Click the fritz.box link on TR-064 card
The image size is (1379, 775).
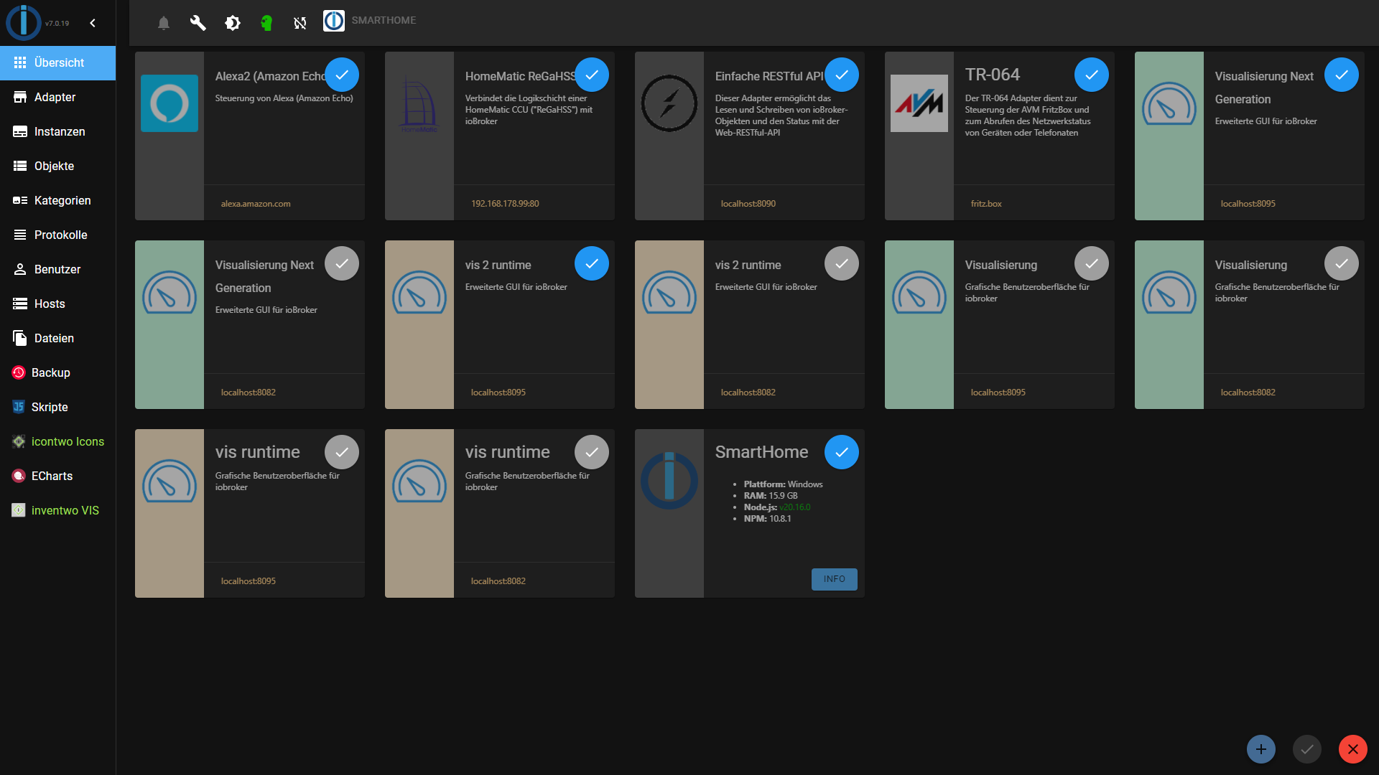click(x=986, y=204)
